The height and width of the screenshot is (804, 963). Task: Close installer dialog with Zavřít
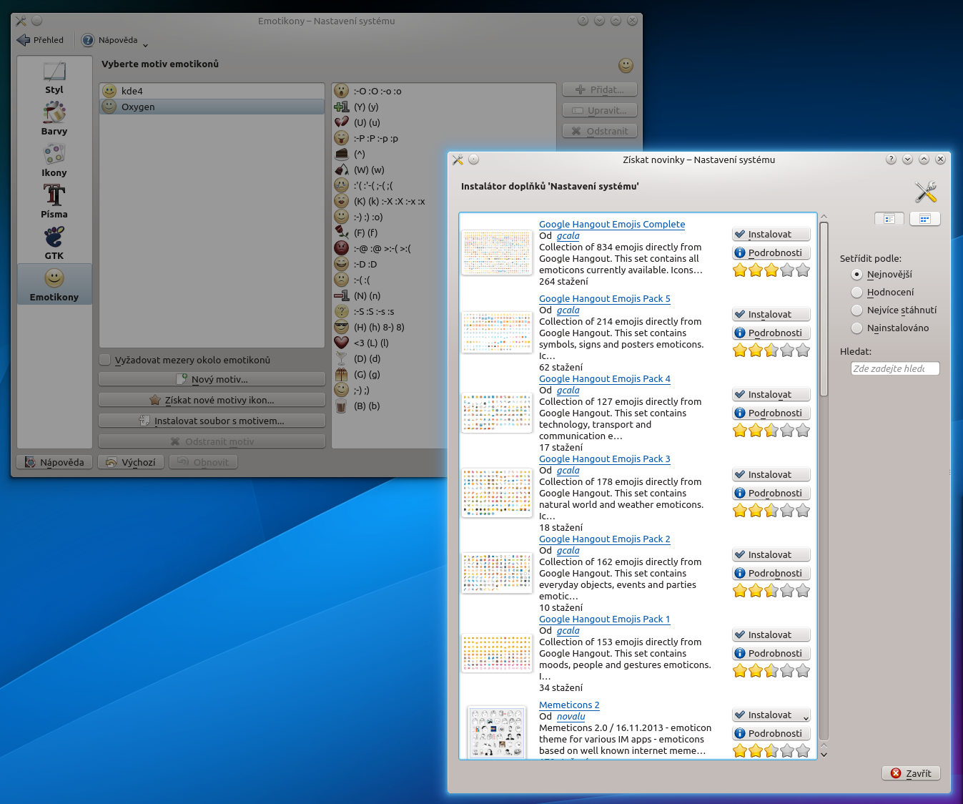(x=911, y=773)
